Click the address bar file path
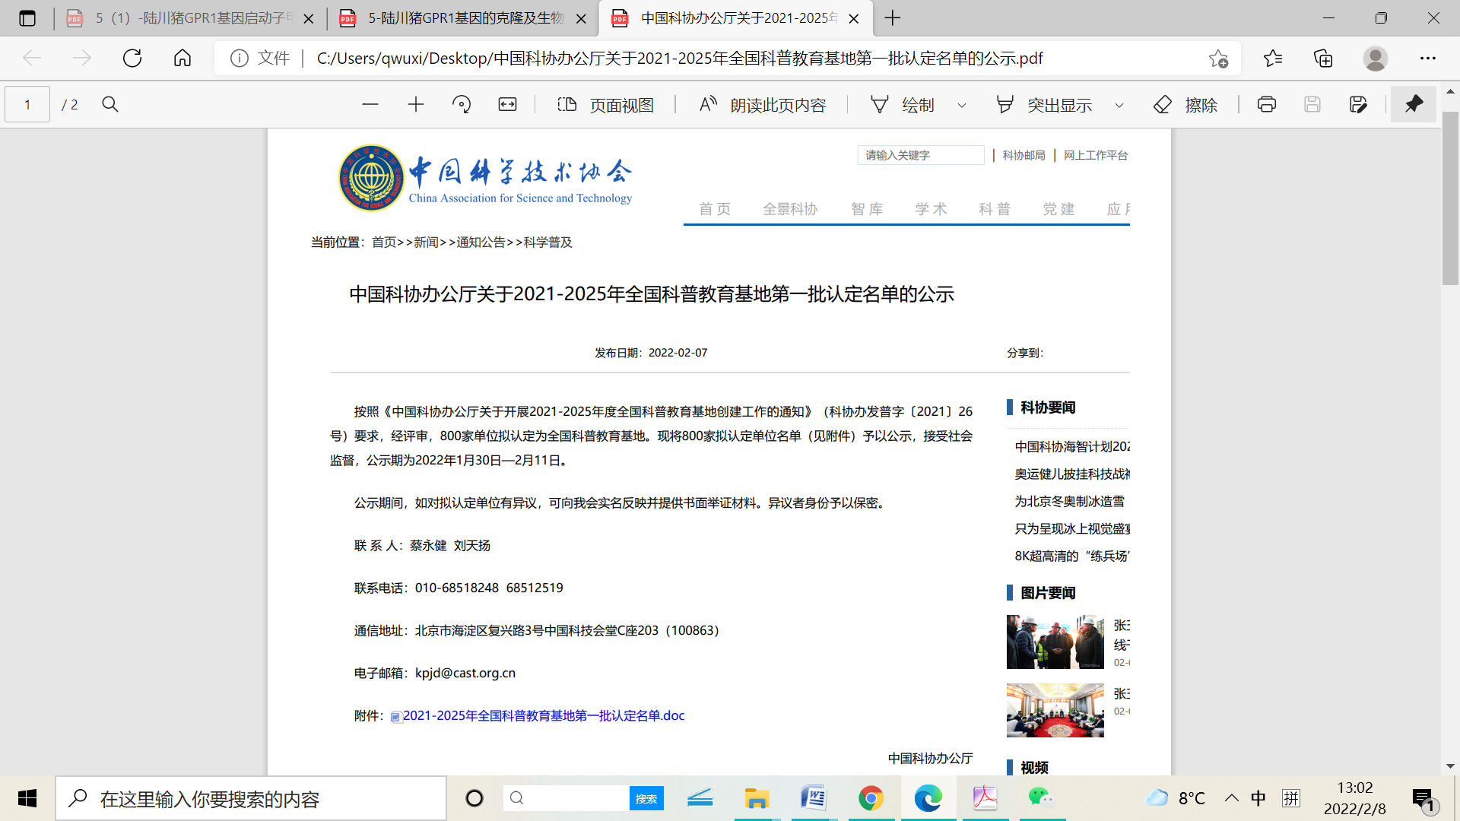 [680, 59]
